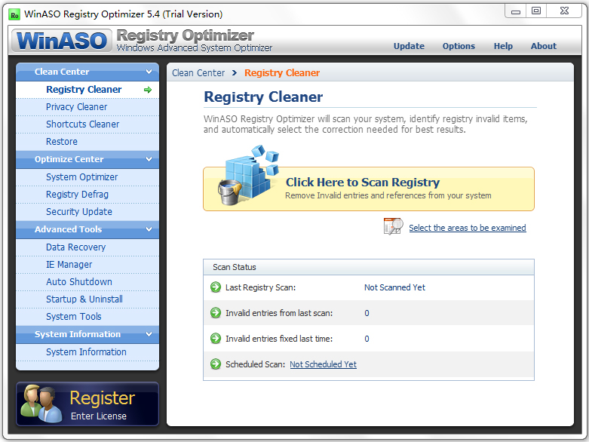Screen dimensions: 589x442
Task: Open the Update menu
Action: point(409,46)
